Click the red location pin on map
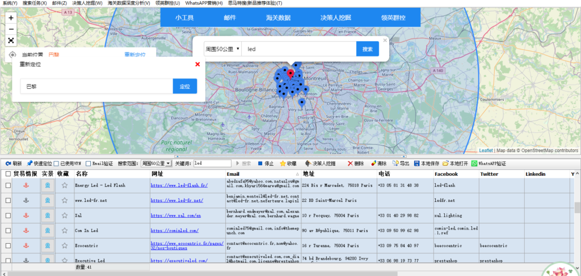The height and width of the screenshot is (276, 581). (x=290, y=74)
